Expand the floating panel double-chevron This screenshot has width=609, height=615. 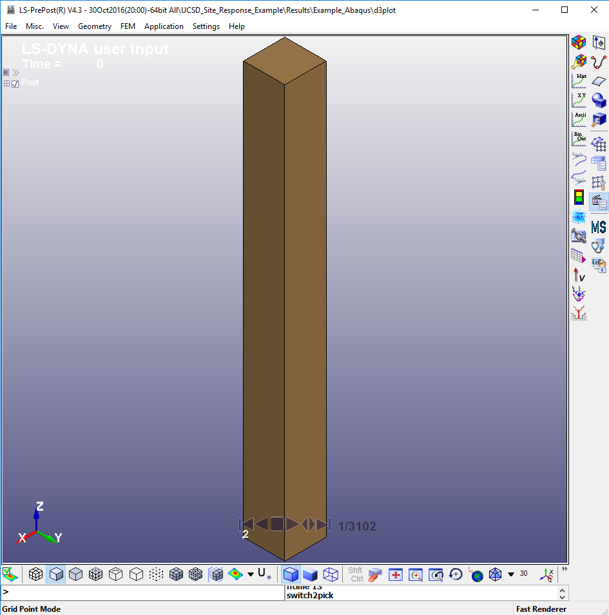point(15,73)
